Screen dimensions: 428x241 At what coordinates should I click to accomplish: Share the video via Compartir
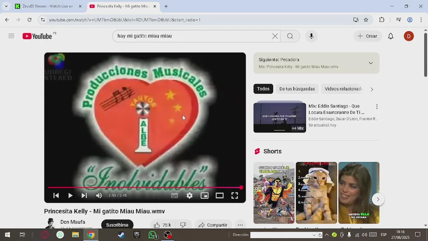[213, 225]
